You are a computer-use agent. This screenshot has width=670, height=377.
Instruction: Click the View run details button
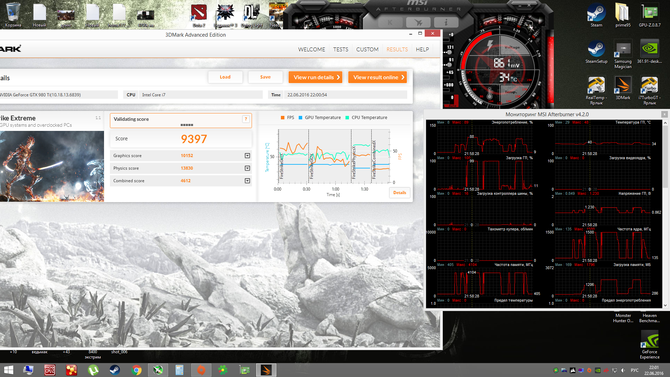click(x=315, y=77)
